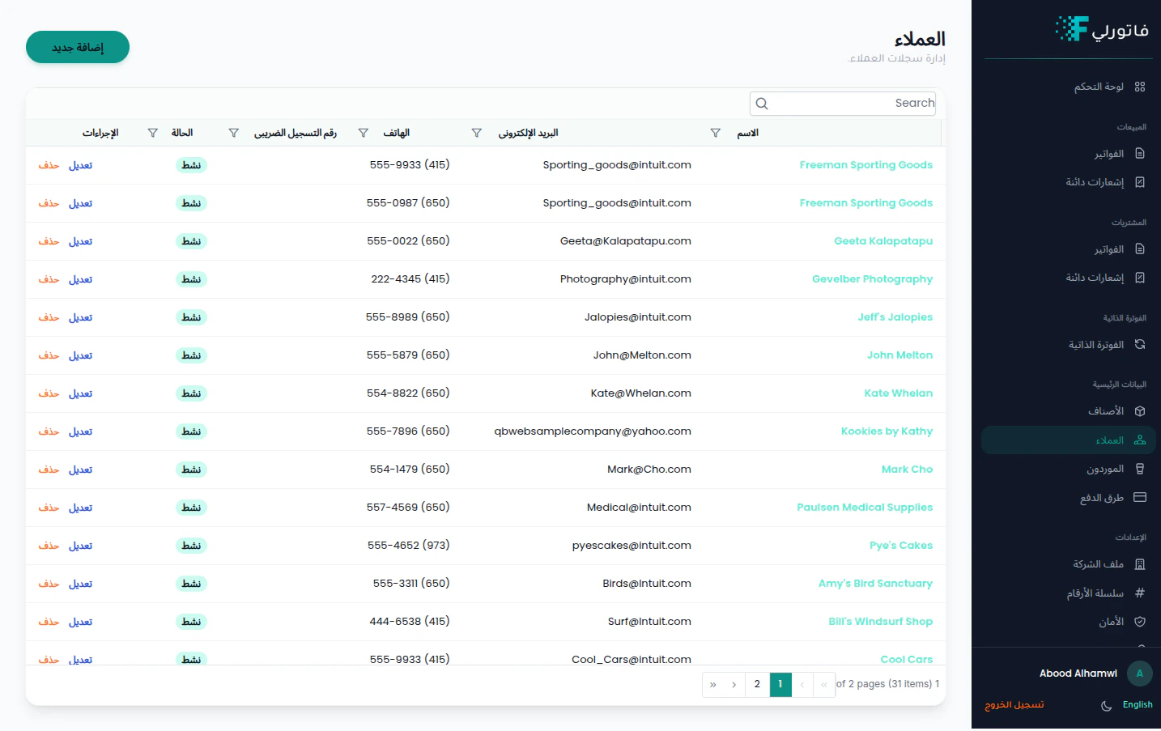The height and width of the screenshot is (731, 1161).
Task: Click the number series hash icon
Action: coord(1140,593)
